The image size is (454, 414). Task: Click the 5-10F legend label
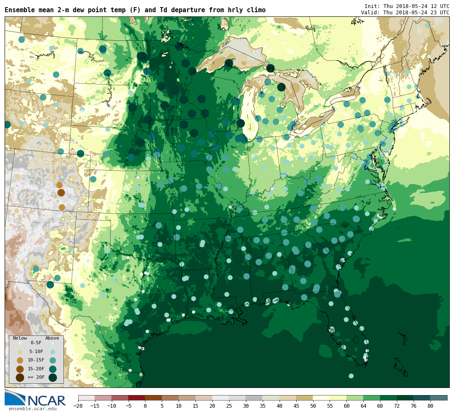(x=36, y=351)
